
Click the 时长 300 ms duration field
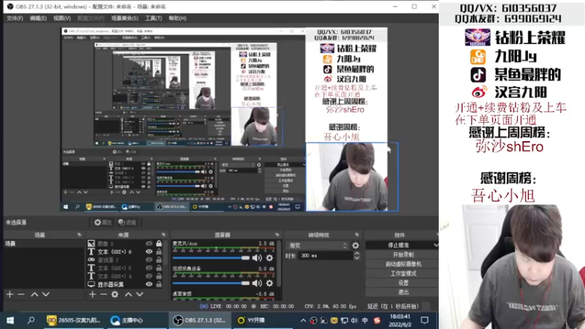click(x=325, y=255)
